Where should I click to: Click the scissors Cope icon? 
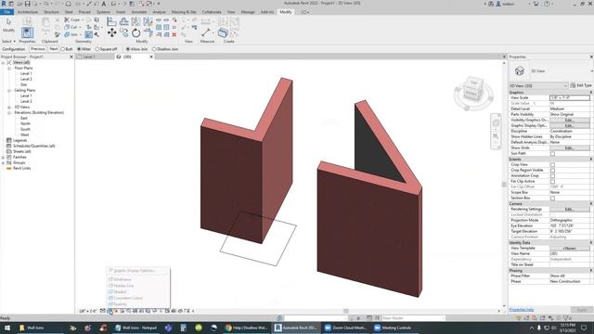pyautogui.click(x=67, y=19)
